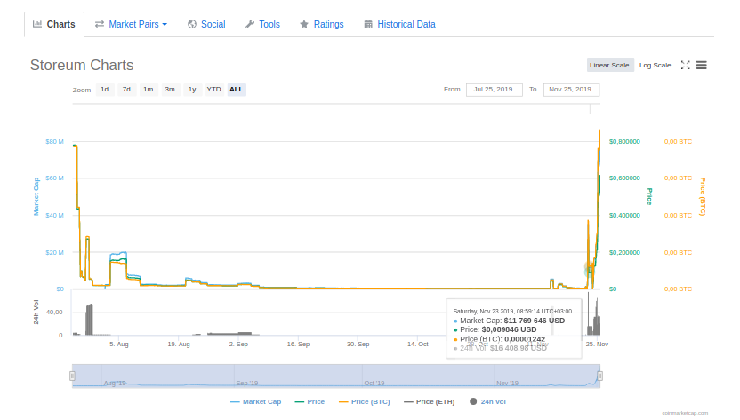Click the fullscreen expand icon

click(x=685, y=65)
